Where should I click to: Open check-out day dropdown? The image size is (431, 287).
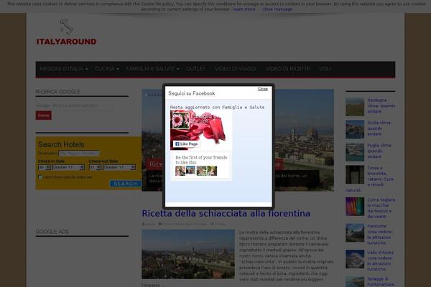95,167
